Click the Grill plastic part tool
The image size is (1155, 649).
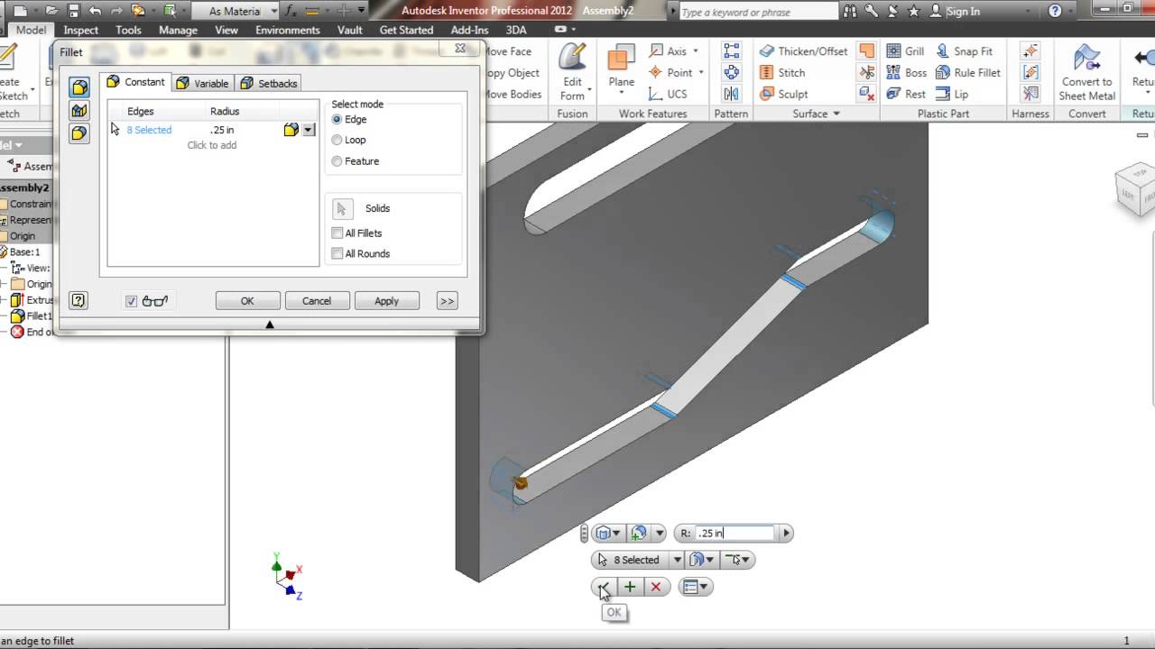[905, 51]
